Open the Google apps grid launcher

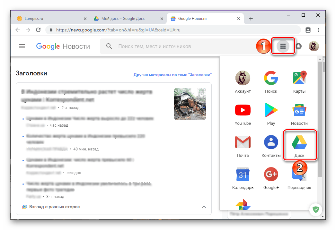tap(283, 46)
